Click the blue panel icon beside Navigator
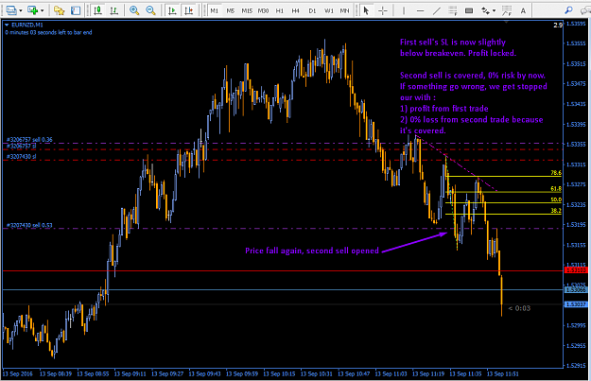This screenshot has height=381, width=591. click(76, 10)
